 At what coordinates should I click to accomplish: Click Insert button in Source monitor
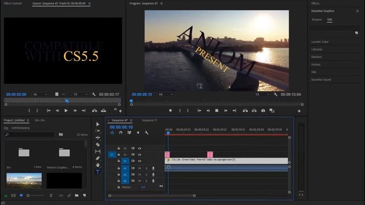pos(95,110)
